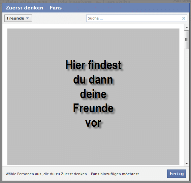Click the grey friends placeholder area

pyautogui.click(x=93, y=97)
